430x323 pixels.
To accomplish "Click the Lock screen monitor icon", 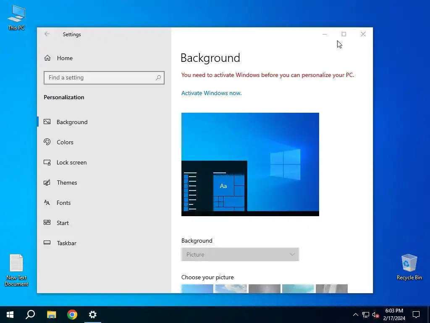I will pos(47,162).
